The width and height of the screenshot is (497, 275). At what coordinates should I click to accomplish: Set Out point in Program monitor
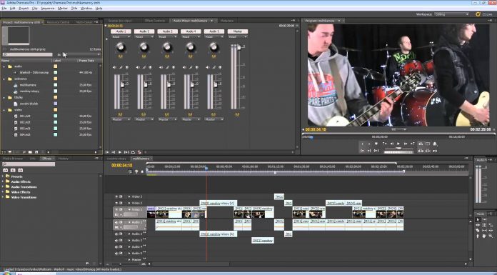coord(369,144)
